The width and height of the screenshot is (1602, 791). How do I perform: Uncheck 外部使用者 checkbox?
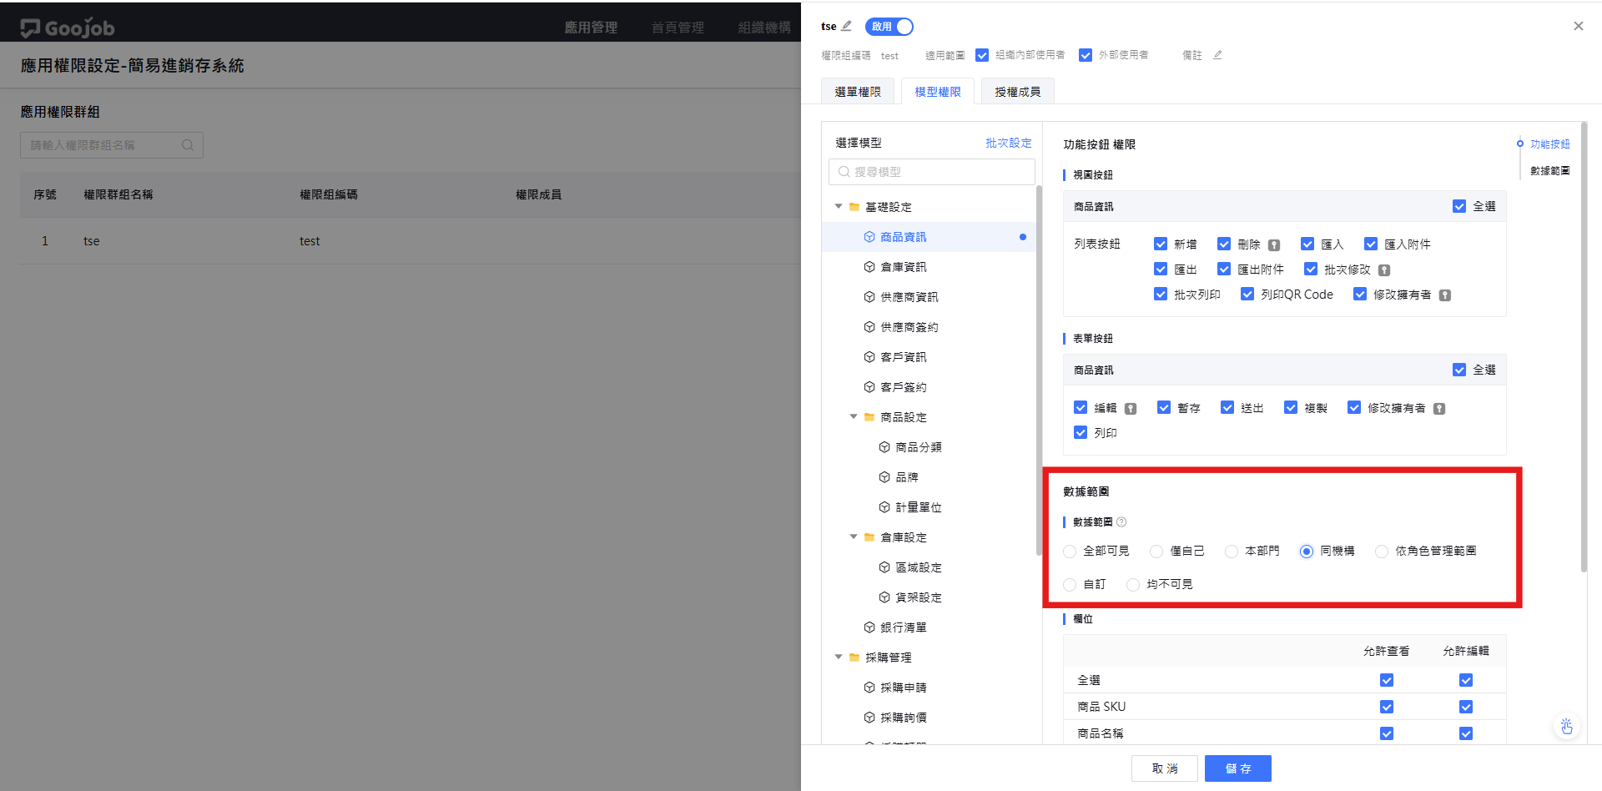1086,55
